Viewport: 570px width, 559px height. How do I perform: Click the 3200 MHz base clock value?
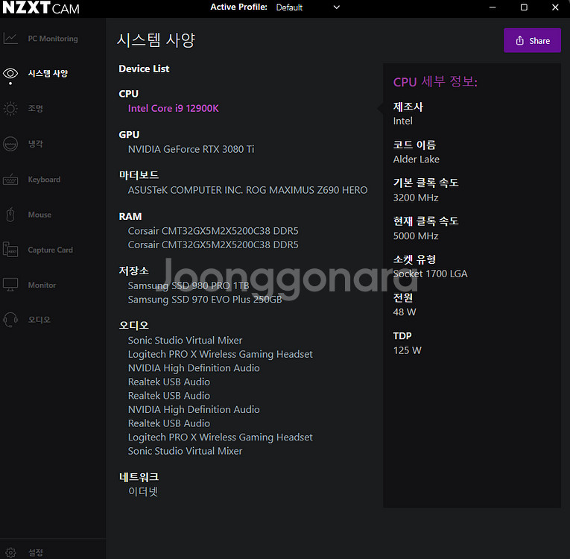pos(416,198)
